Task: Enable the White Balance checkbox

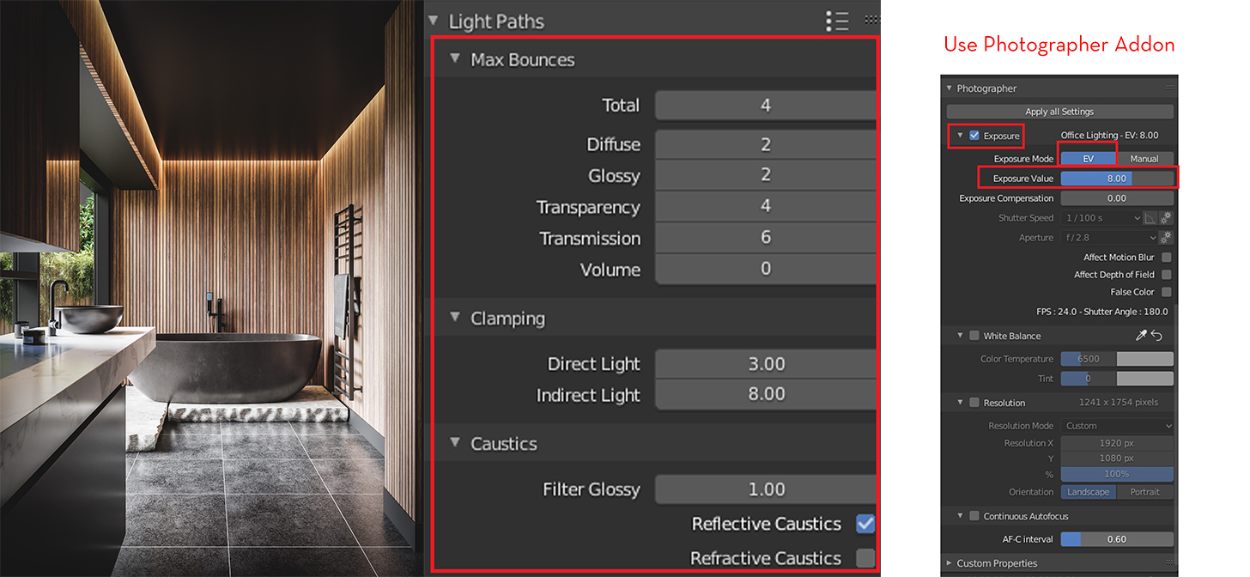Action: (x=974, y=336)
